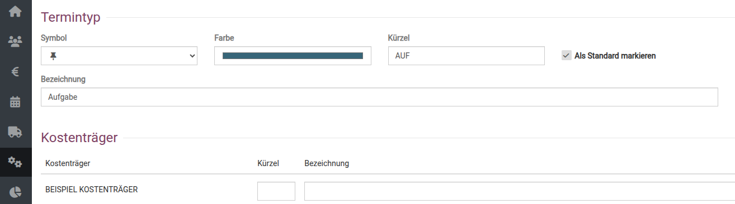This screenshot has width=735, height=204.
Task: Click the Kostenträger section heading
Action: (79, 138)
